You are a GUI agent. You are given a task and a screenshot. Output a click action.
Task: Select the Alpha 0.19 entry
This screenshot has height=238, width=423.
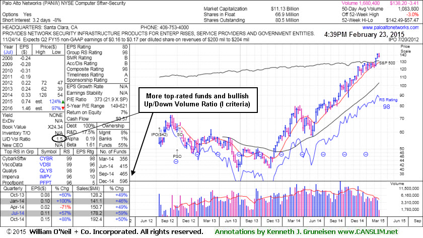(x=81, y=139)
